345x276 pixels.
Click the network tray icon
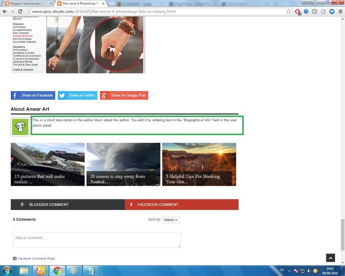click(303, 271)
